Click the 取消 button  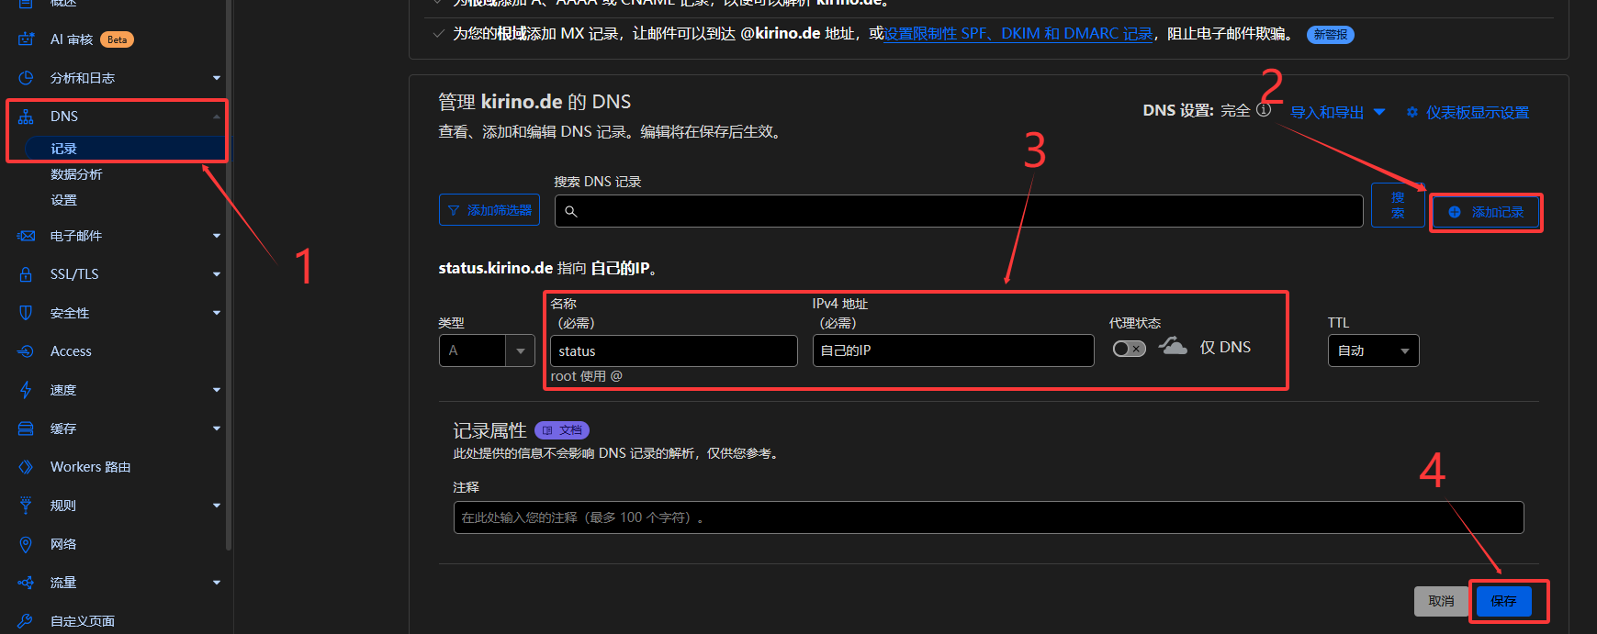pos(1440,601)
